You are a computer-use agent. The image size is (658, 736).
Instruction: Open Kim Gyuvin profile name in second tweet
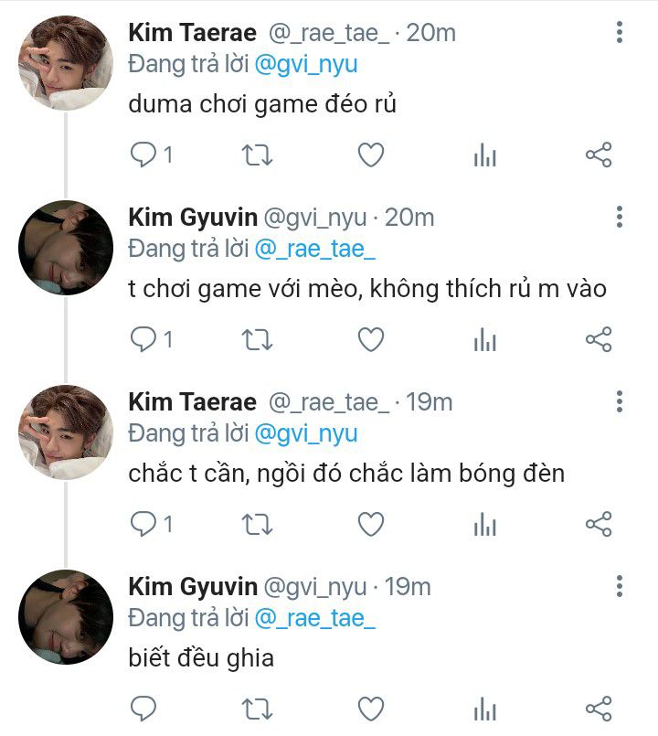(191, 218)
